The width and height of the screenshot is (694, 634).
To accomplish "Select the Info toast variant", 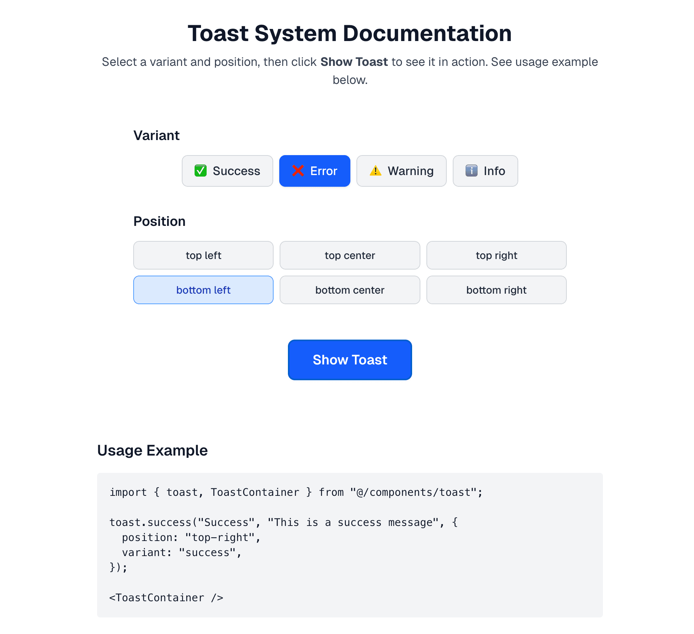I will (485, 171).
